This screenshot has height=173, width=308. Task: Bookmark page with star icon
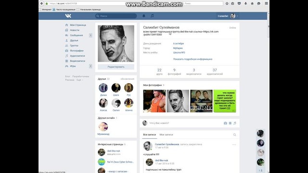pyautogui.click(x=227, y=3)
